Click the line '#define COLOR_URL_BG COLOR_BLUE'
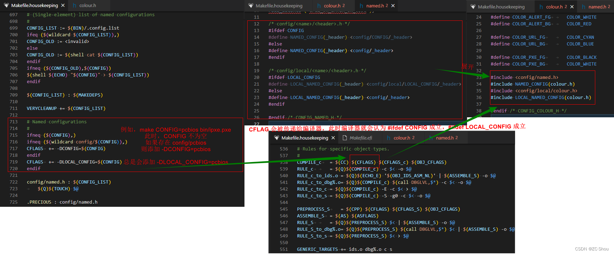The height and width of the screenshot is (254, 614). click(542, 44)
